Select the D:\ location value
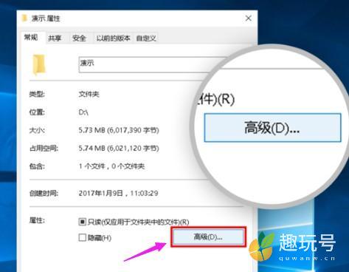This screenshot has height=272, width=349. tap(83, 112)
